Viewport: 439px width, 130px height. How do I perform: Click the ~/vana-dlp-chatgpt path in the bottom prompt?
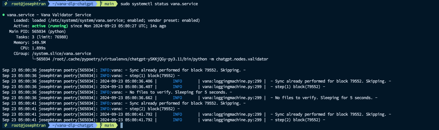pyautogui.click(x=73, y=125)
